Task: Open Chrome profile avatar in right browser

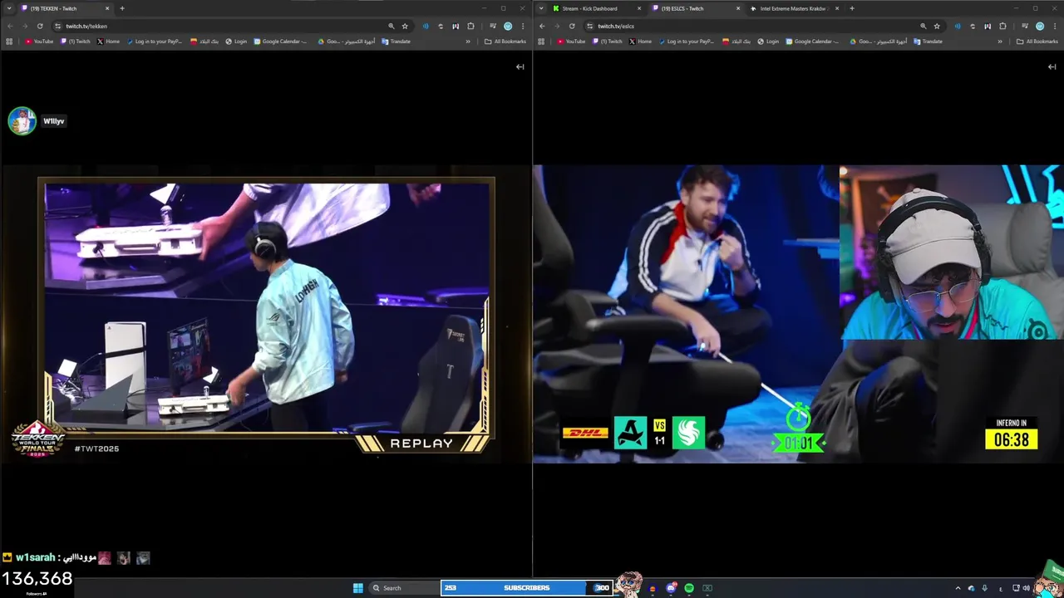Action: (1040, 26)
